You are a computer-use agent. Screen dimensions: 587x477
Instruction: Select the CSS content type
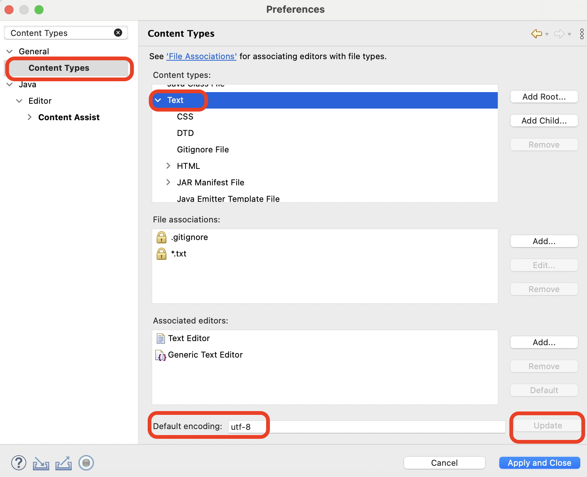click(x=185, y=117)
